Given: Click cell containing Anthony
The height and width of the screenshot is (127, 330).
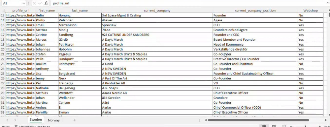Looking at the screenshot, I should click(47, 69).
